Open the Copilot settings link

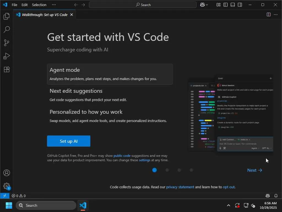(144, 160)
